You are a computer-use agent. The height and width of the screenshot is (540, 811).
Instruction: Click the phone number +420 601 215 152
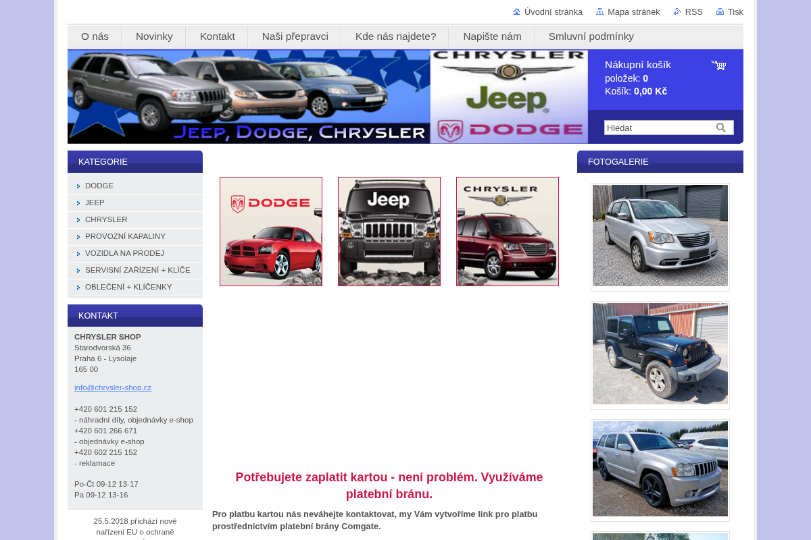[x=105, y=409]
